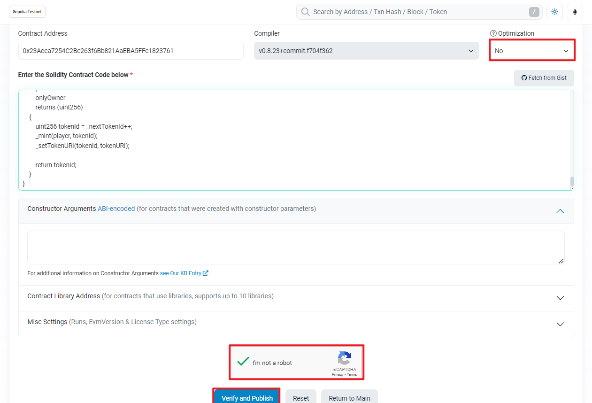592x403 pixels.
Task: Click the reCAPTCHA logo
Action: pyautogui.click(x=344, y=358)
